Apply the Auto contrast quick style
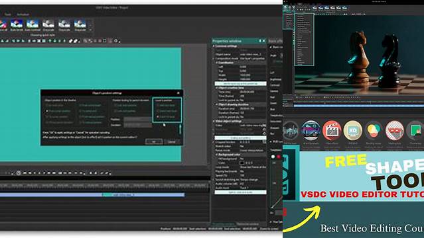This screenshot has width=424, height=238. click(33, 25)
